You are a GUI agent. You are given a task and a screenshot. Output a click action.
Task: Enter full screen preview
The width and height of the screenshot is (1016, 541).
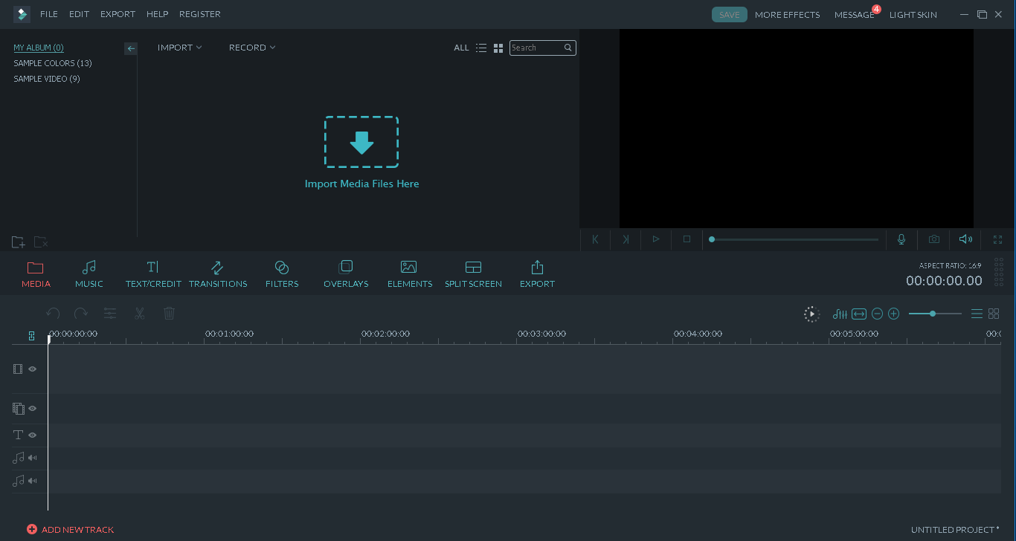tap(997, 239)
